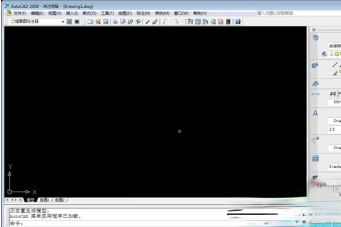341x227 pixels.
Task: Click the Block Editor pencil icon
Action: click(156, 22)
